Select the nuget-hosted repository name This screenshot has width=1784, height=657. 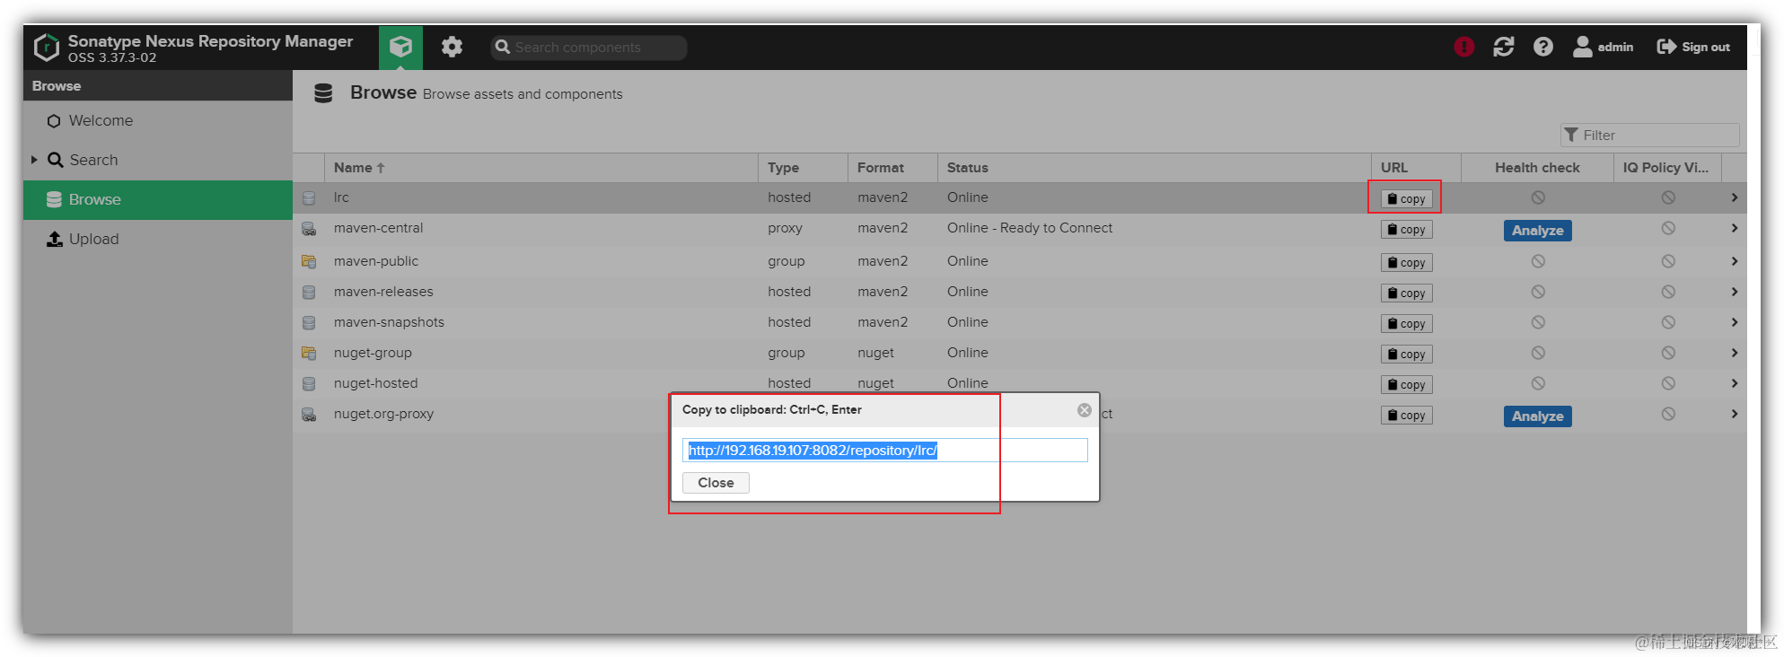pyautogui.click(x=375, y=383)
